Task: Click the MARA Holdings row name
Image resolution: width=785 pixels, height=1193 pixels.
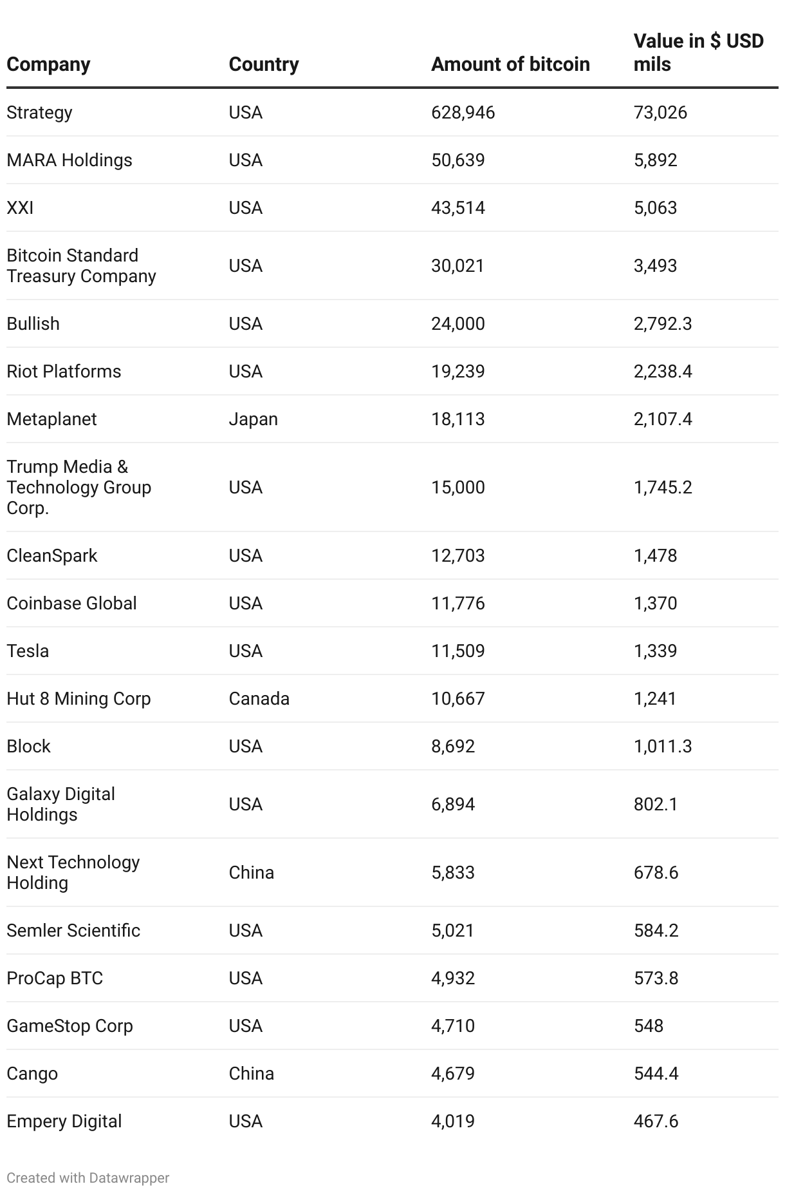Action: pos(69,160)
